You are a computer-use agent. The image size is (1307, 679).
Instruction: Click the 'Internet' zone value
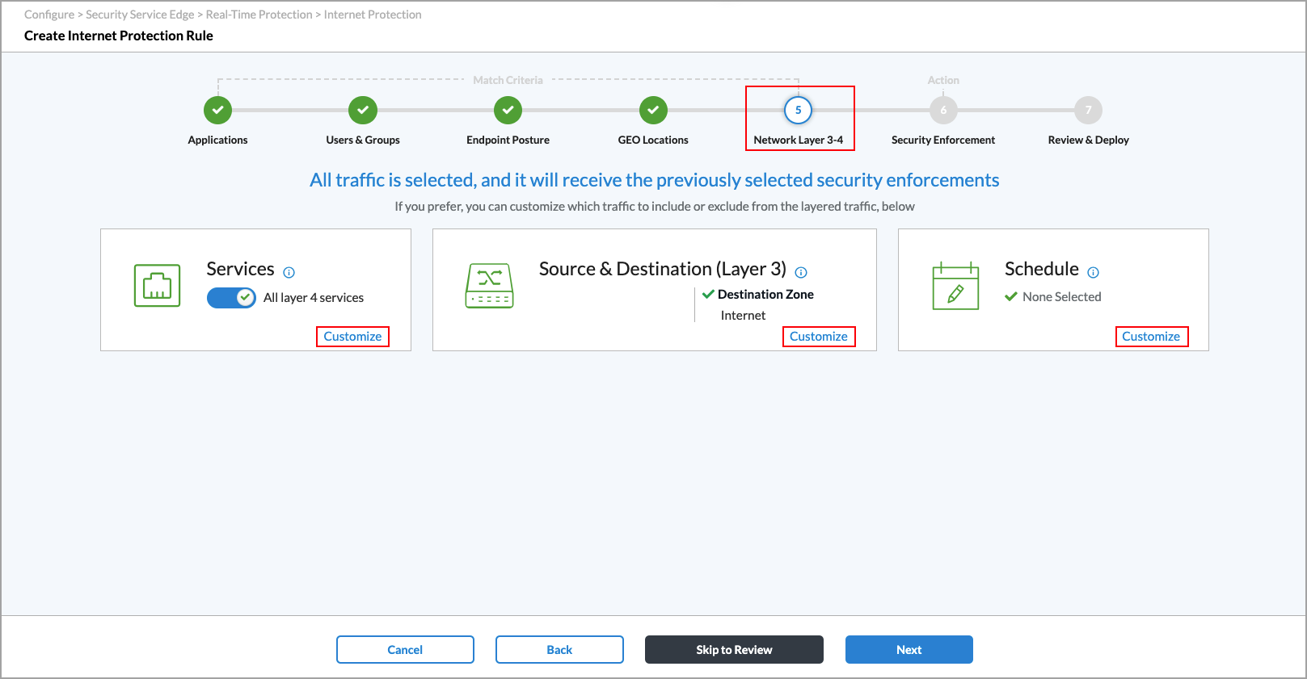[x=743, y=316]
